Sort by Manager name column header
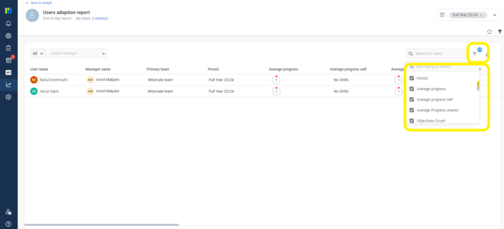This screenshot has height=229, width=504. pos(98,69)
